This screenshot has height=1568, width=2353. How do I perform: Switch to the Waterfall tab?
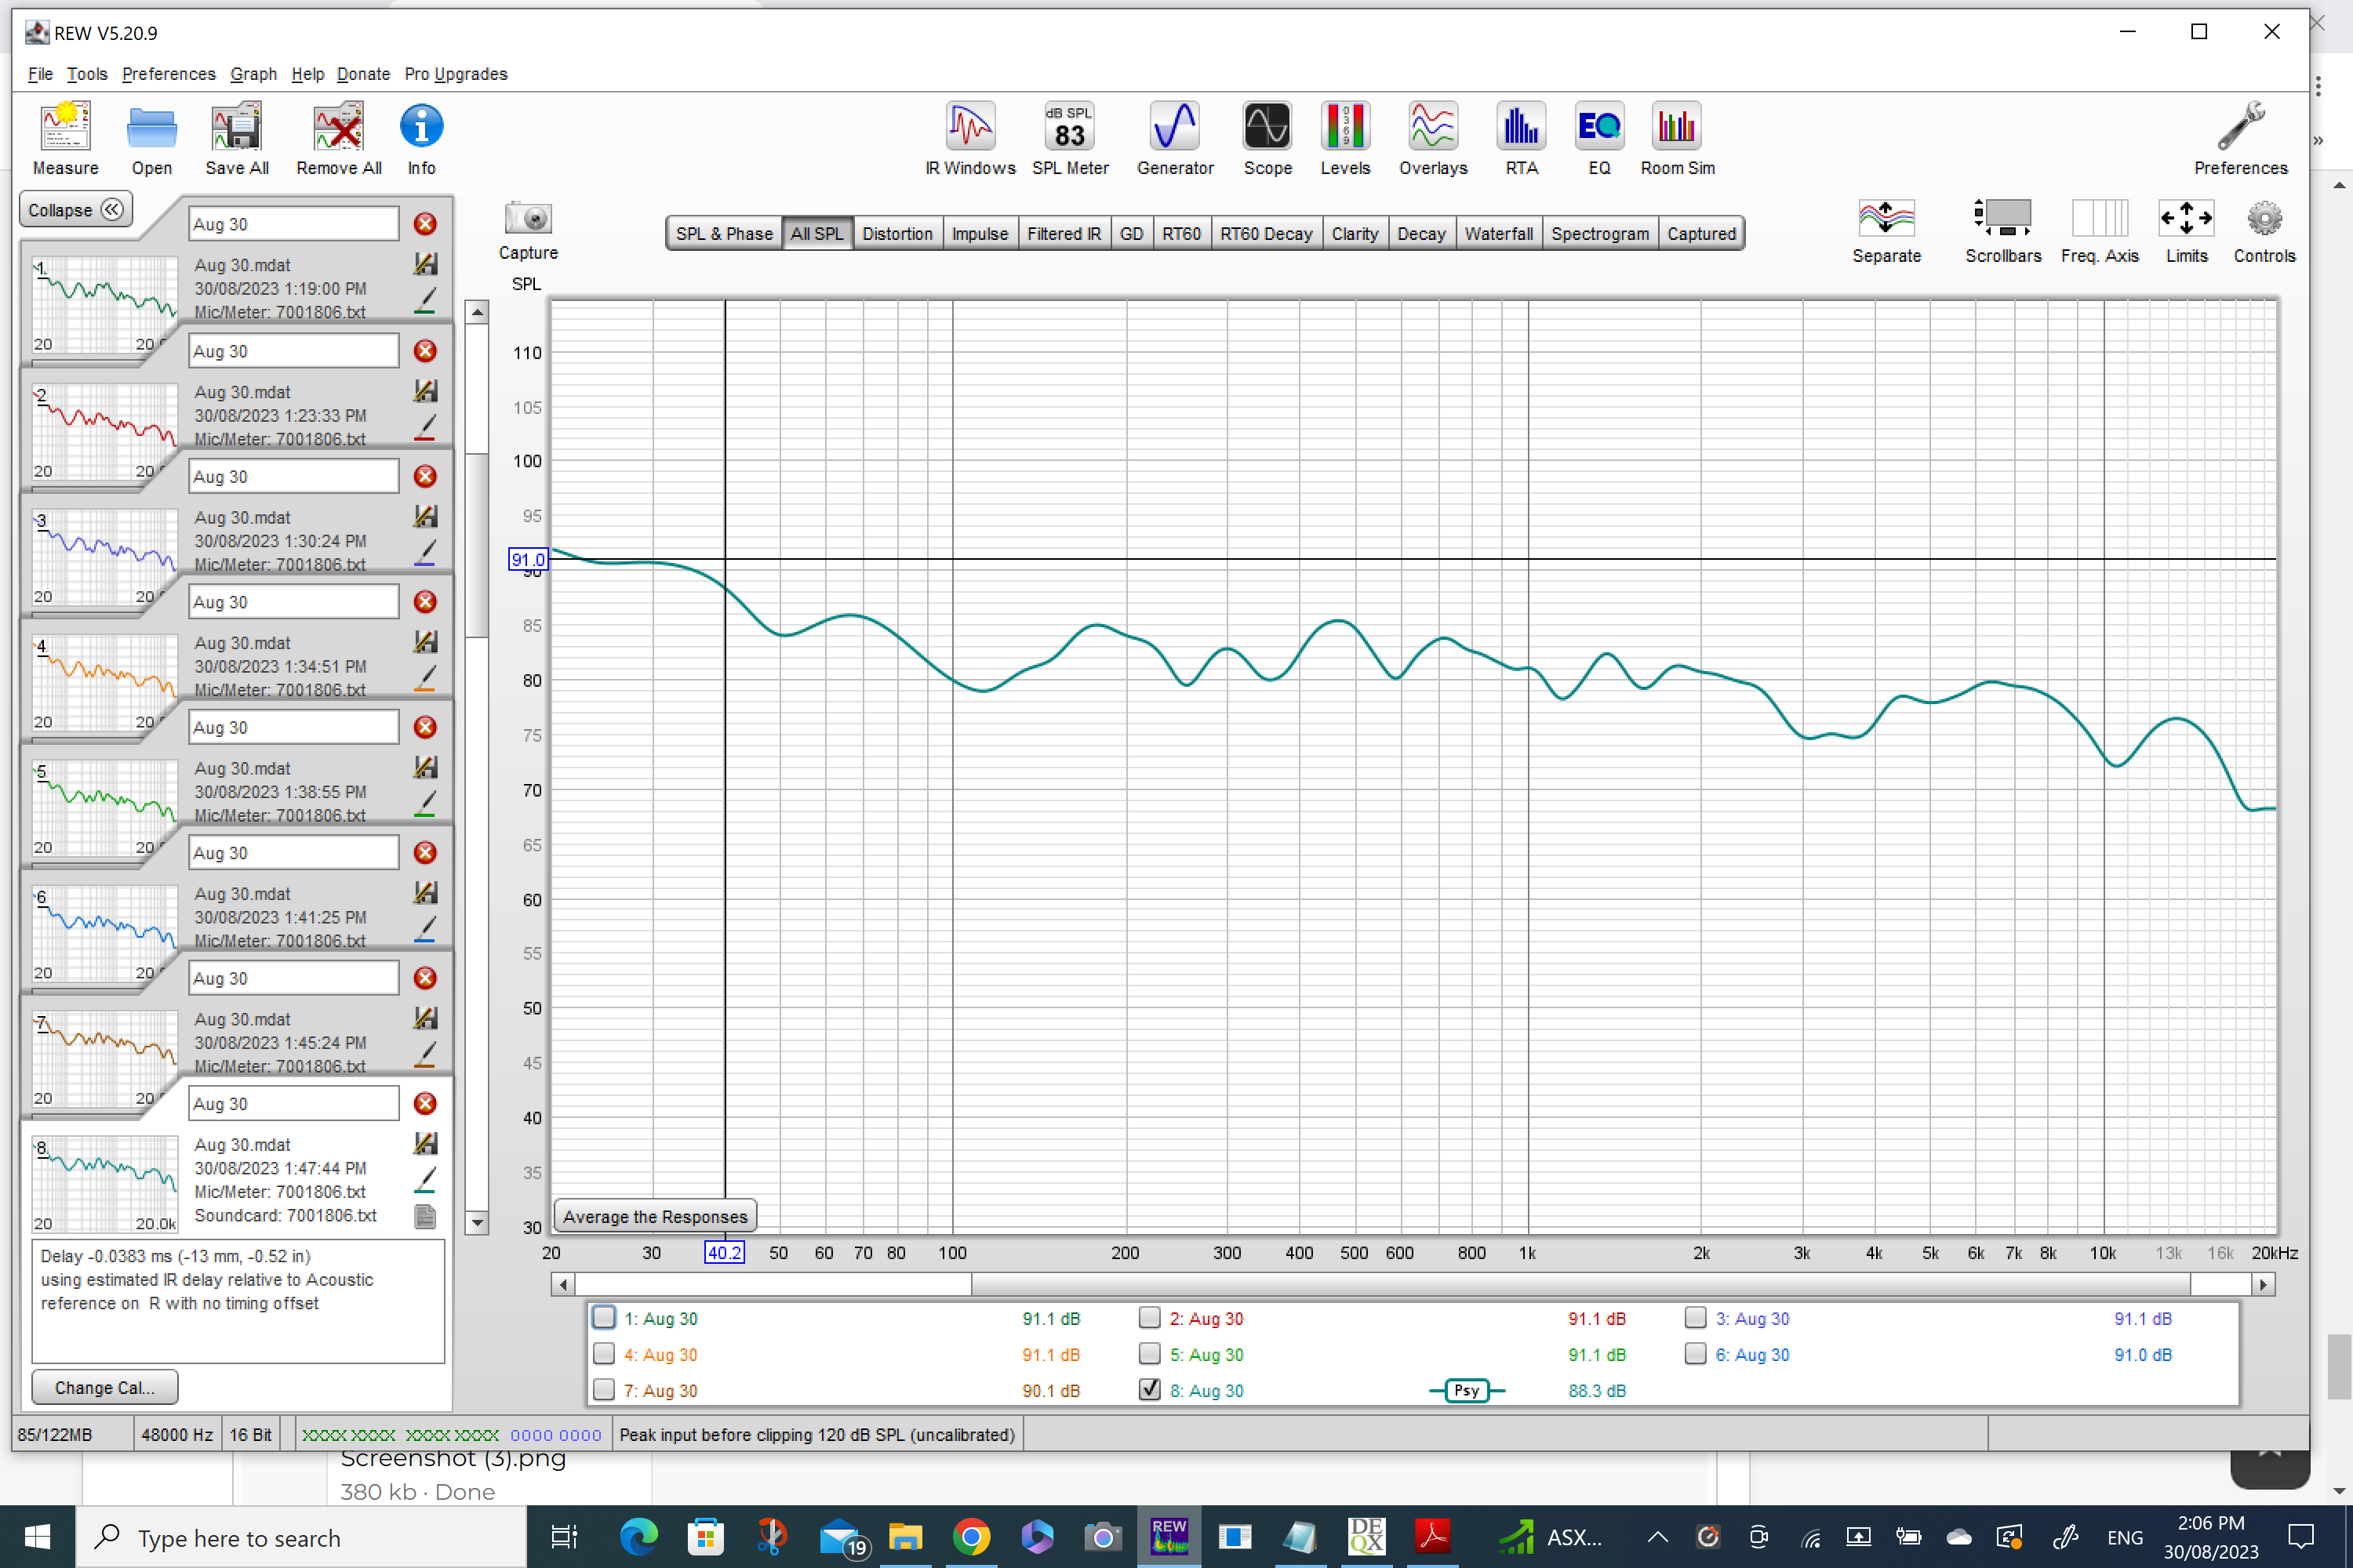1497,234
